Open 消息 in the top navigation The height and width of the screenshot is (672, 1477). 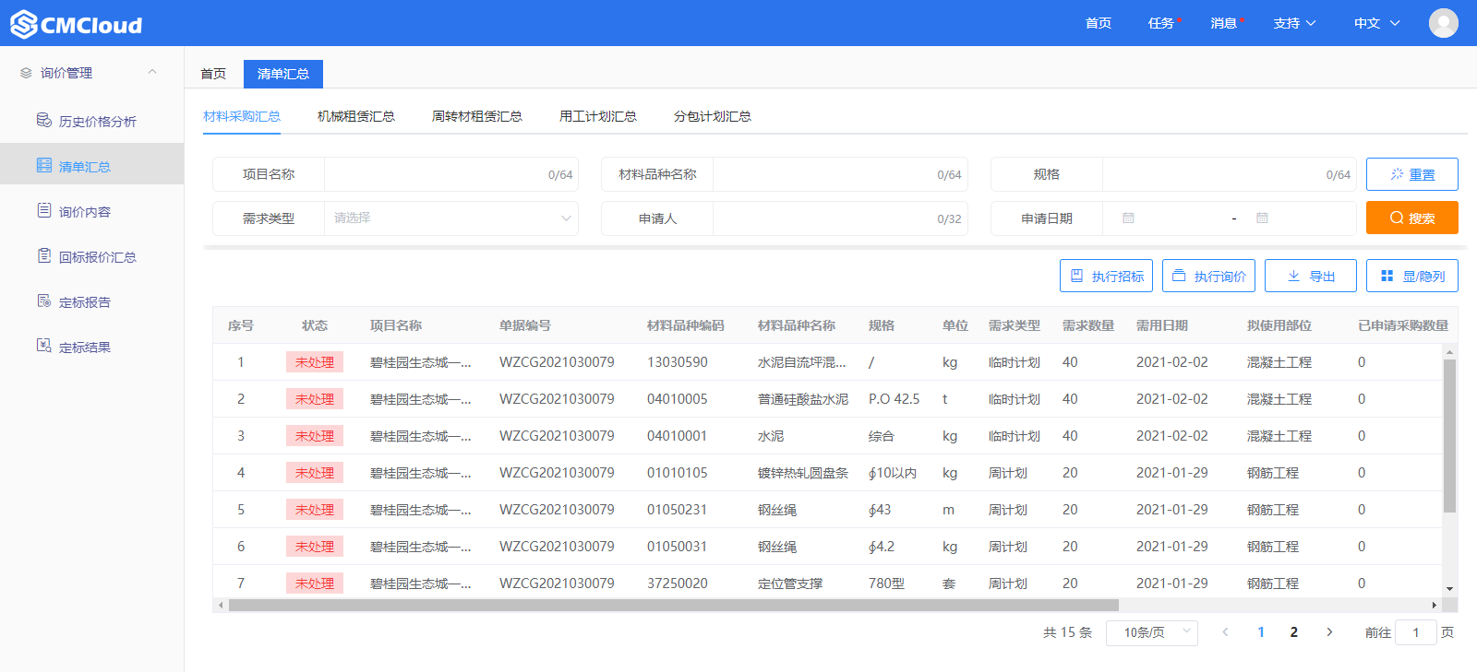click(x=1224, y=23)
